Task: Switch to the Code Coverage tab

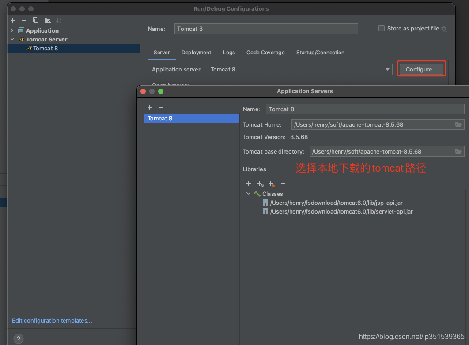Action: [265, 52]
